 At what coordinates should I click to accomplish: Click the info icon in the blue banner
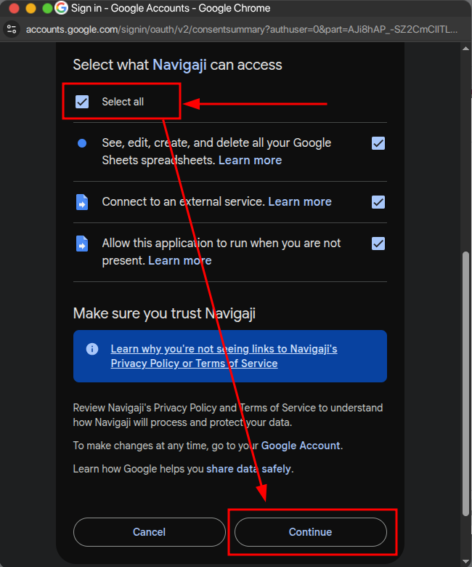[92, 349]
